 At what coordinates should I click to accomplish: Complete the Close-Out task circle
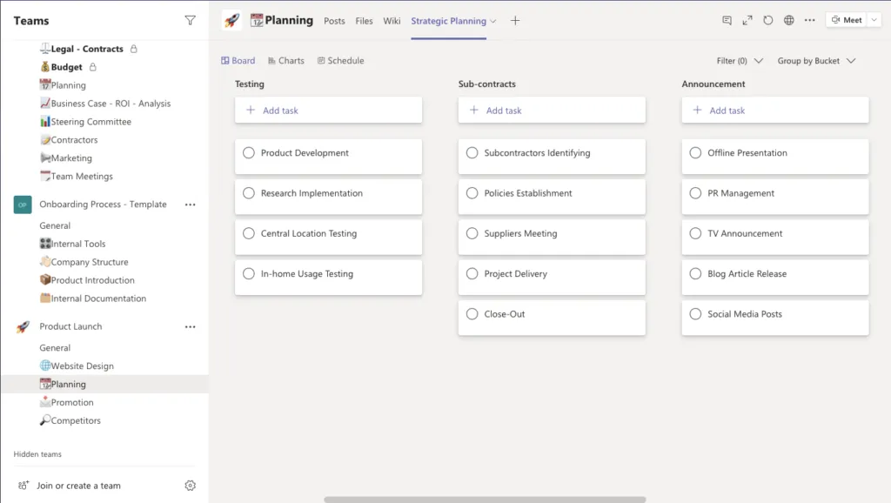[x=472, y=314]
